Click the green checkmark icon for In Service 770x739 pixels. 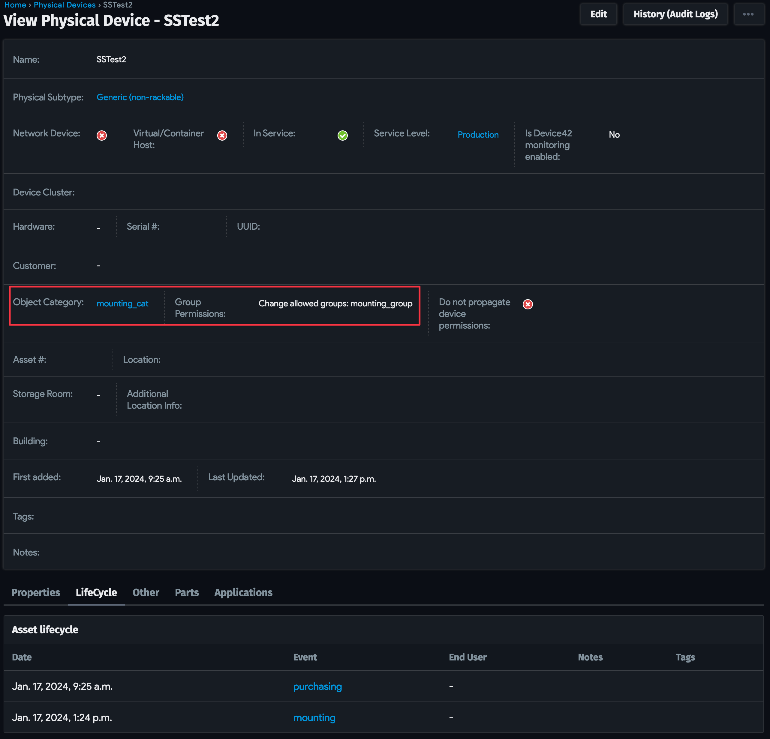pos(343,135)
